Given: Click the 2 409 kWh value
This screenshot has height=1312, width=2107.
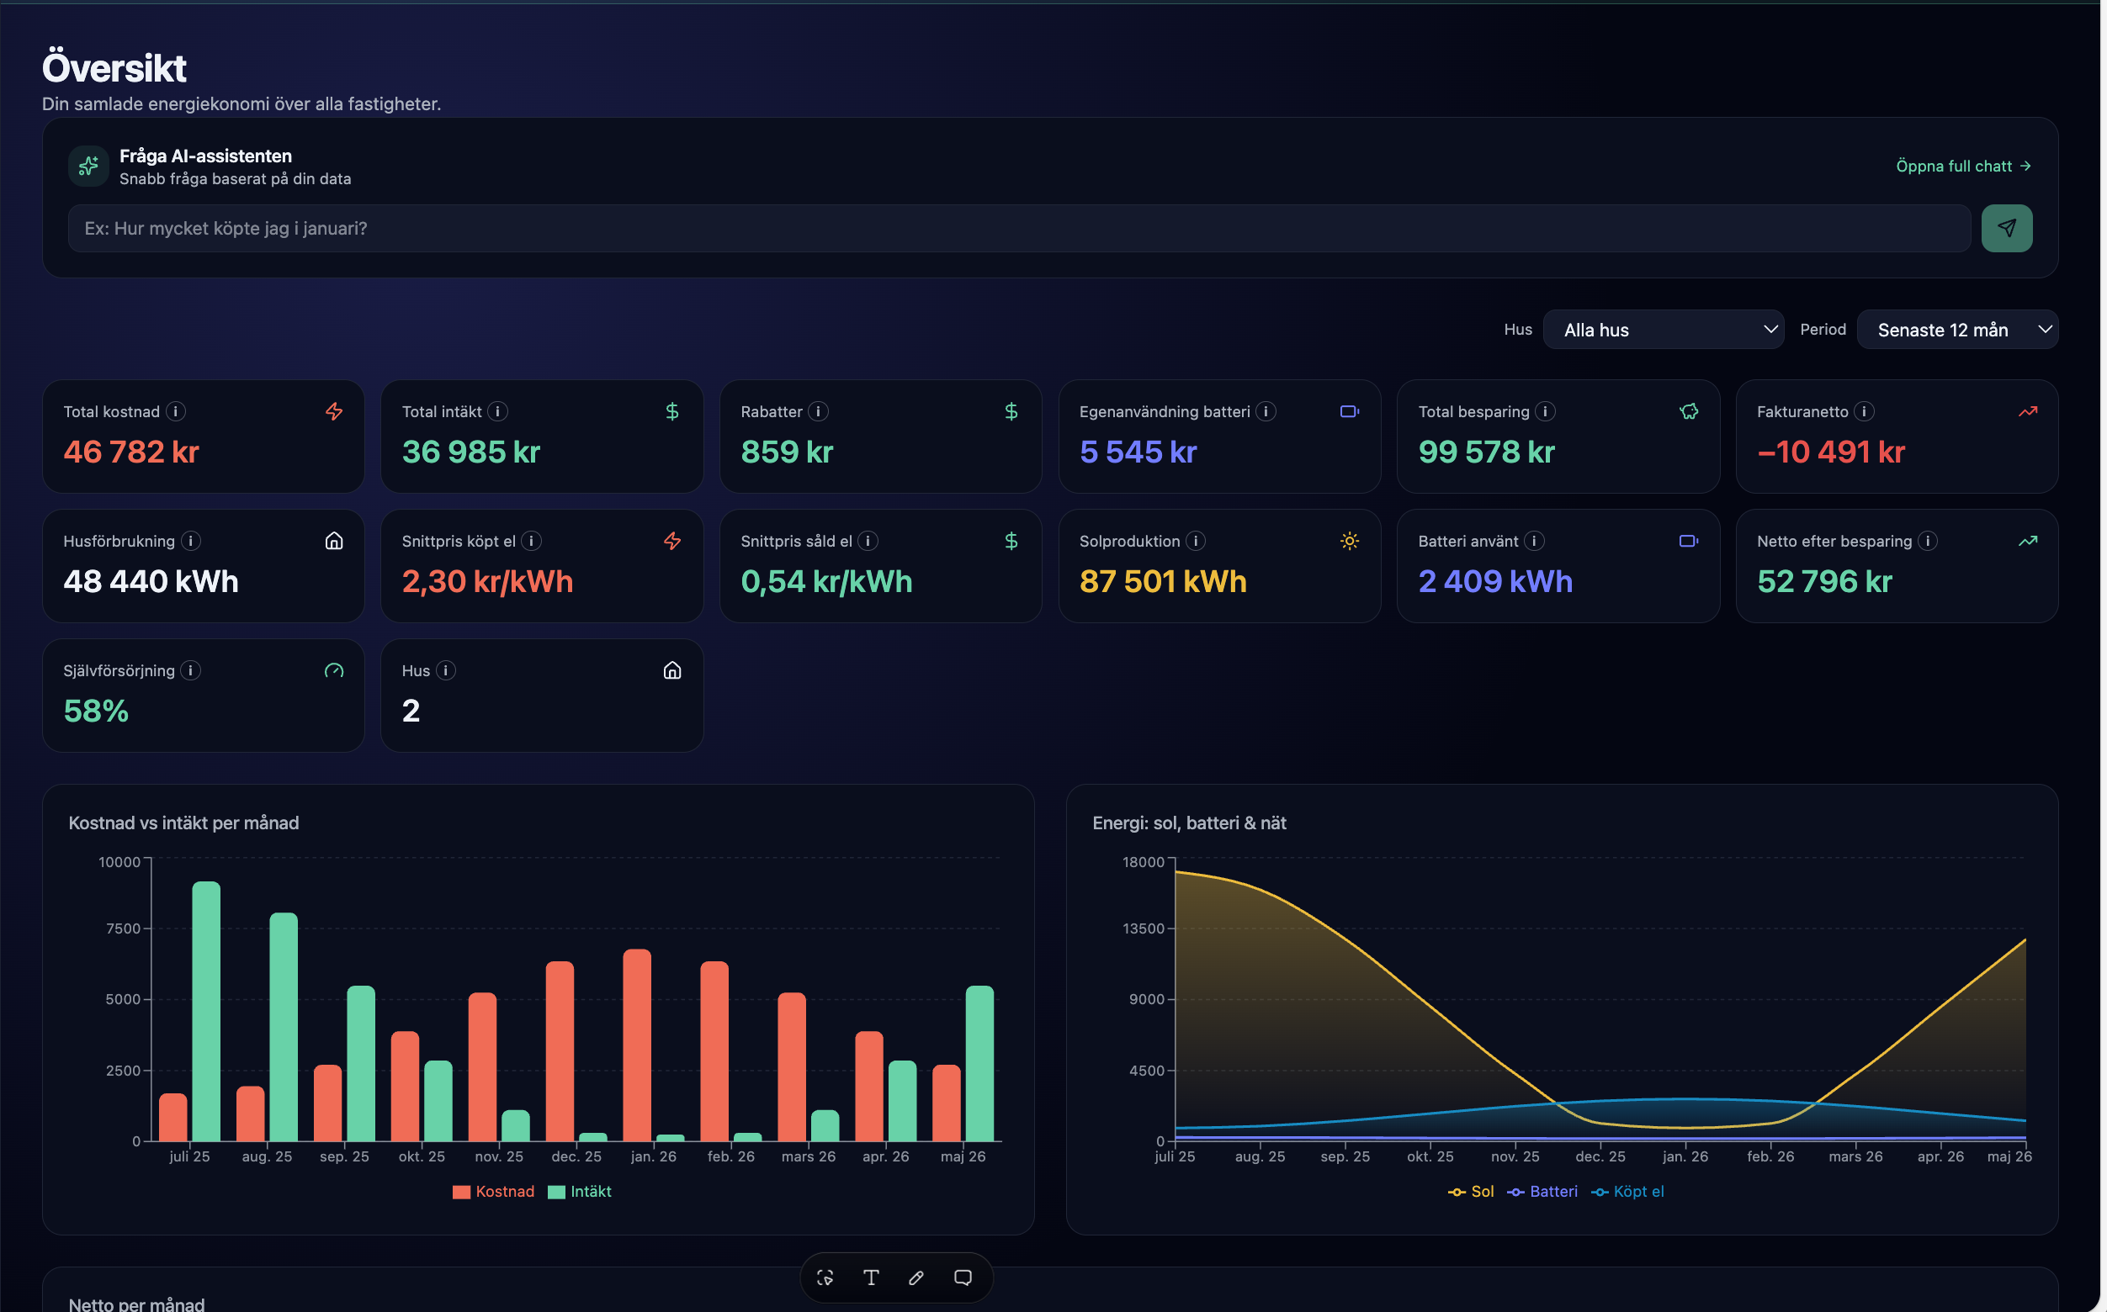Looking at the screenshot, I should coord(1495,581).
